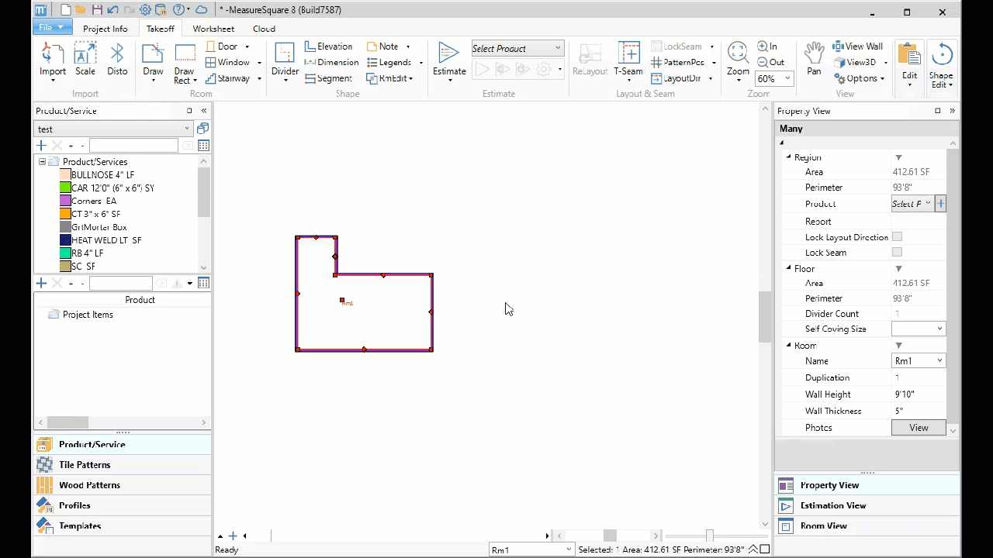Click the Photos View button

(919, 428)
